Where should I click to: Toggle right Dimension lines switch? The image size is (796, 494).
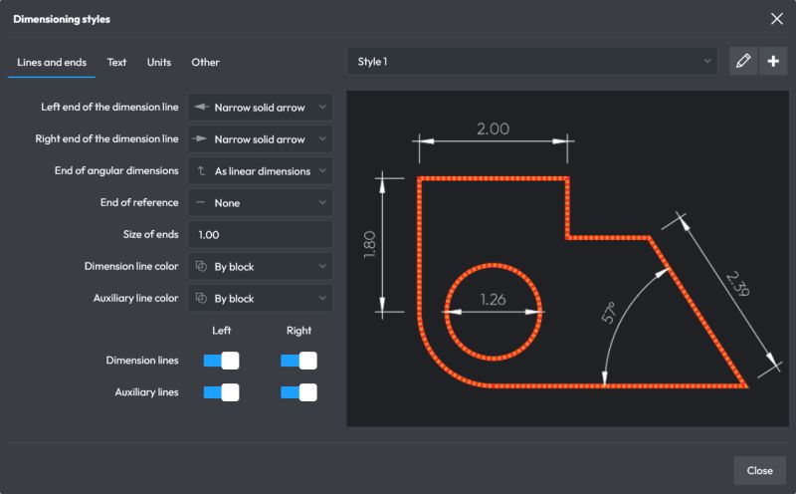(298, 361)
